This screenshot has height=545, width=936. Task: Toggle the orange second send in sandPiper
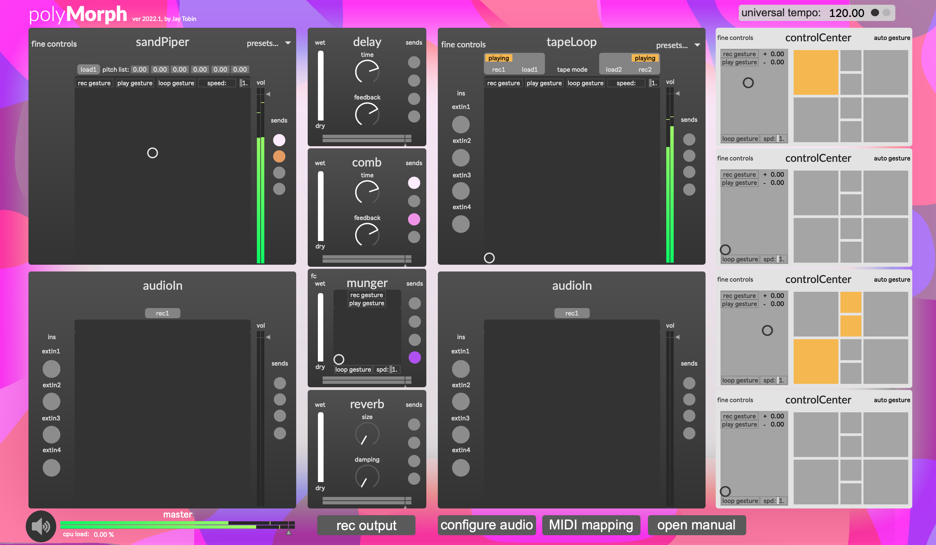pyautogui.click(x=279, y=157)
